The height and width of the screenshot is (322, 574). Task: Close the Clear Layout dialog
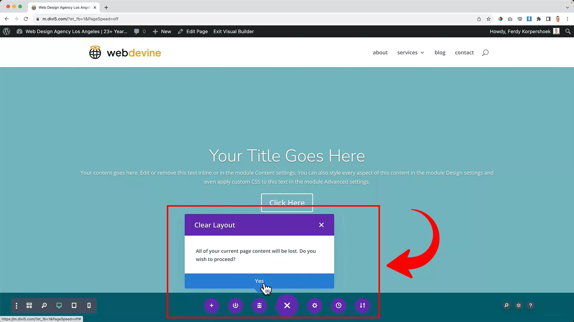point(321,225)
